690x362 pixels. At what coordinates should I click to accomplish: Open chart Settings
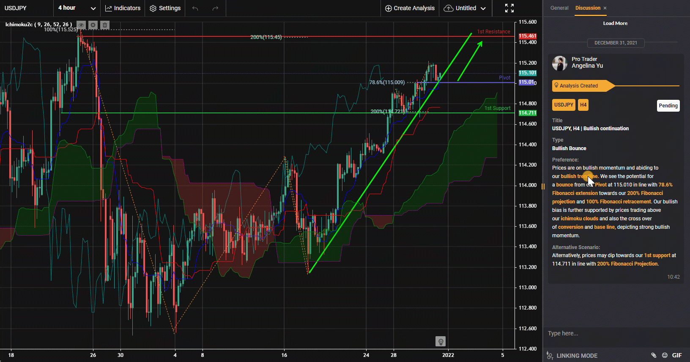[x=165, y=8]
